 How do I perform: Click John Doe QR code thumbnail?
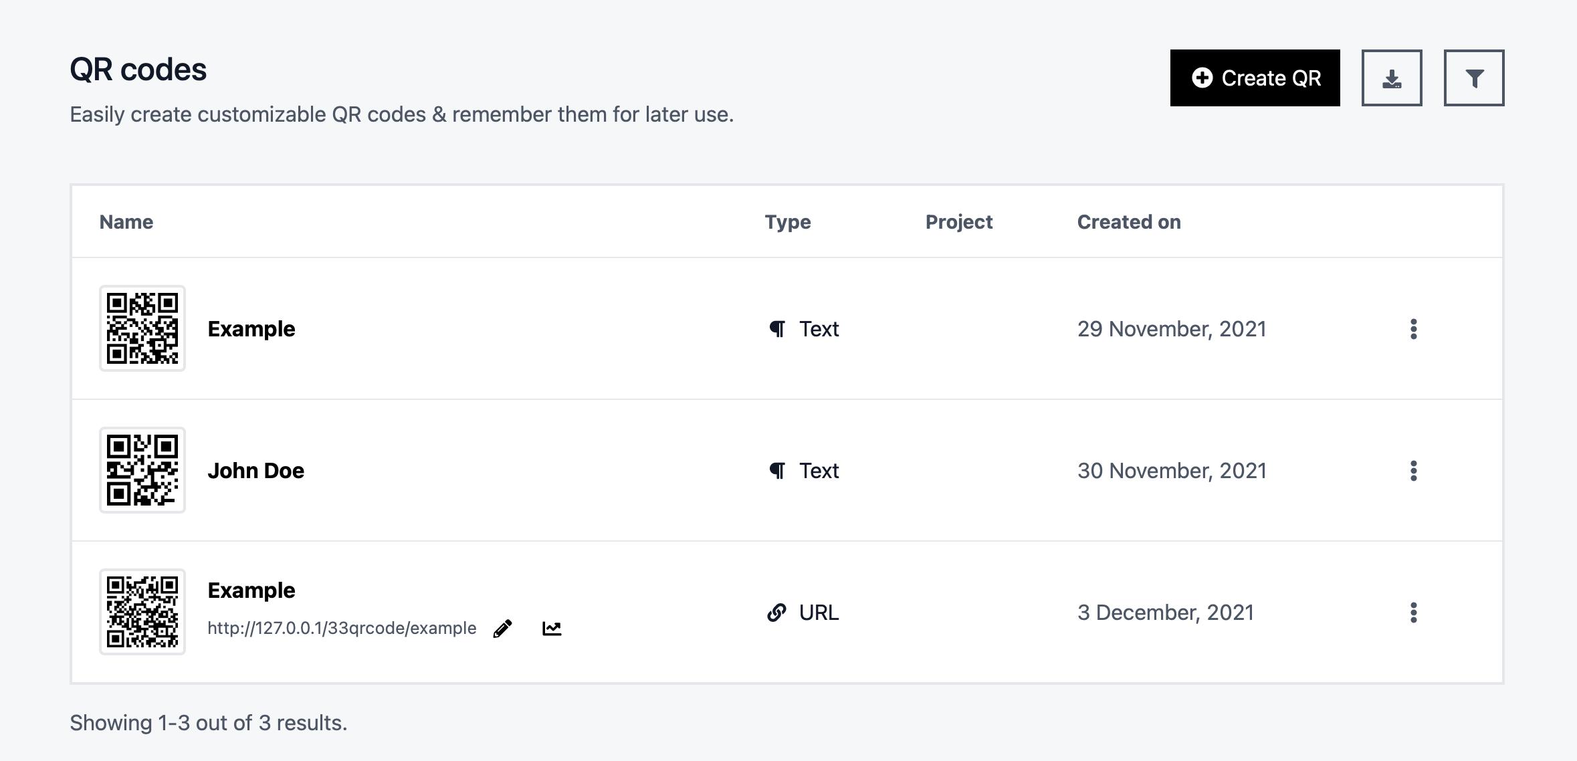click(142, 470)
